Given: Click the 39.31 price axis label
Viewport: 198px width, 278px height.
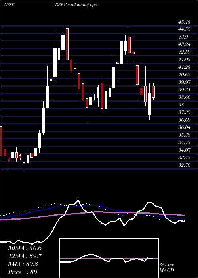Looking at the screenshot, I should click(185, 90).
